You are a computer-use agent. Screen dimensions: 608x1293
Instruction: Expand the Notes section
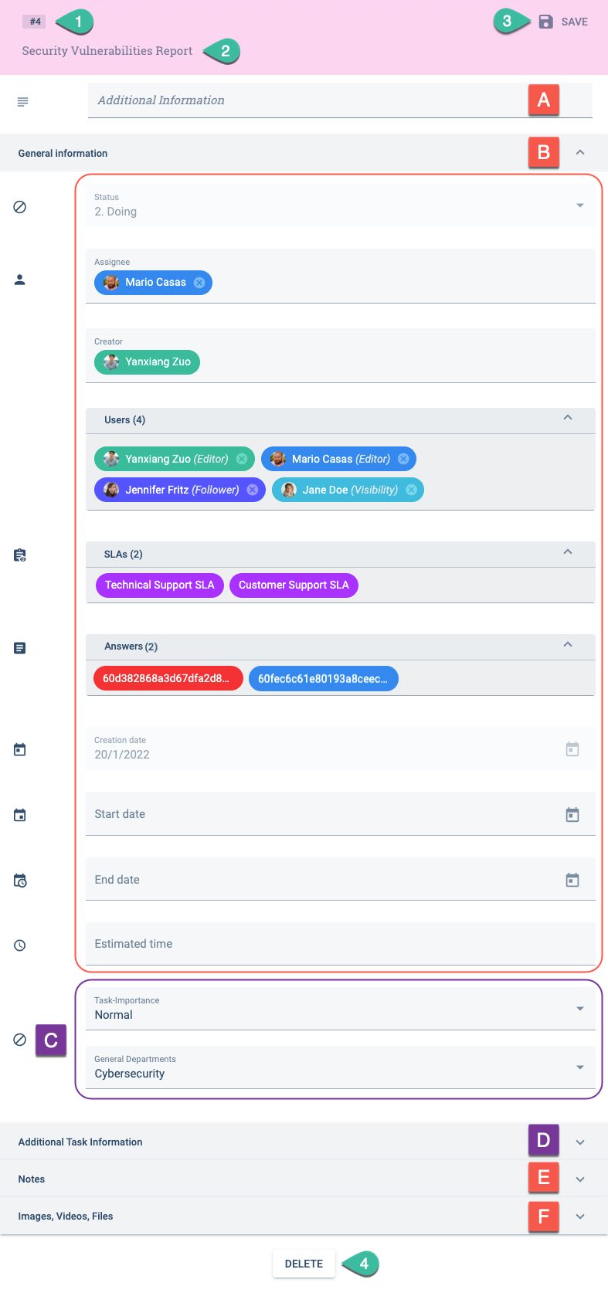580,1178
